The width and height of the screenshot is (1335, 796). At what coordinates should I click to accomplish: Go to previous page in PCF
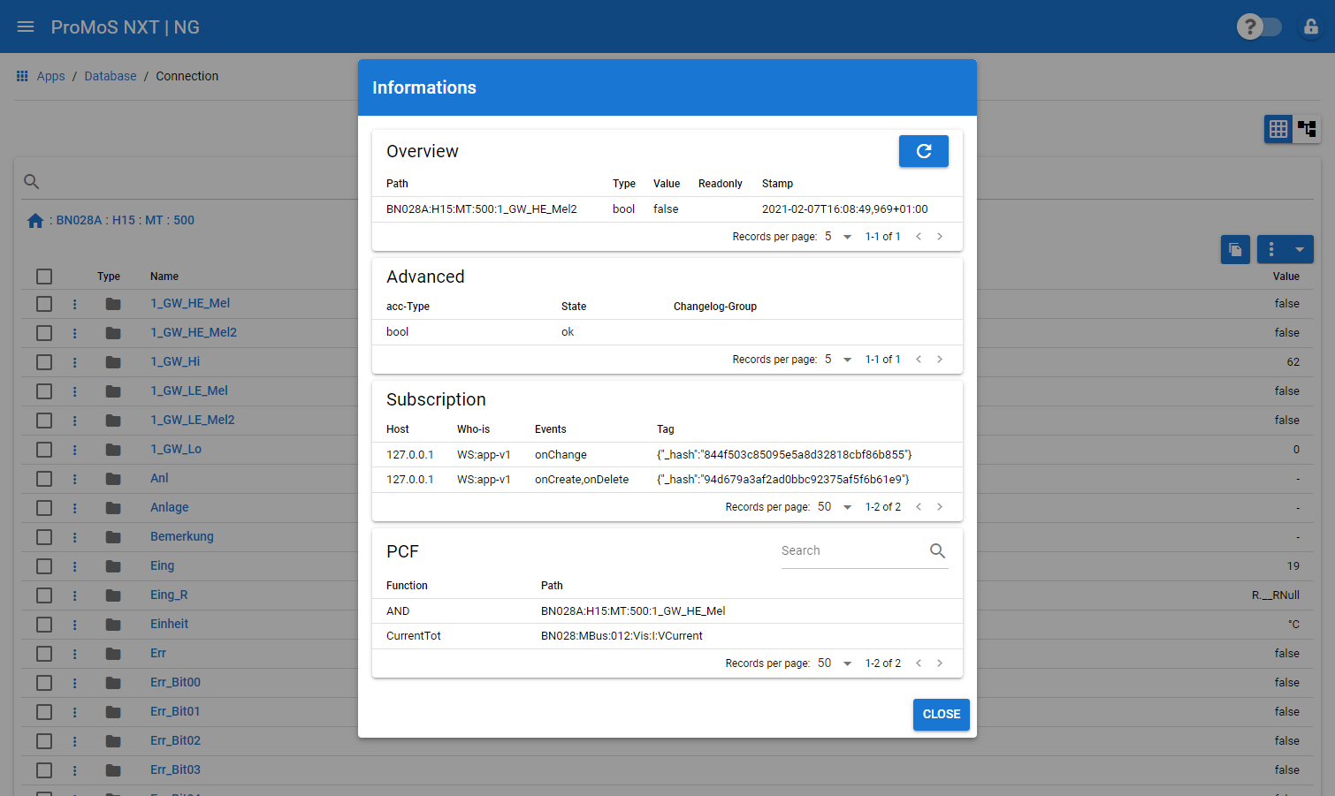pyautogui.click(x=919, y=663)
